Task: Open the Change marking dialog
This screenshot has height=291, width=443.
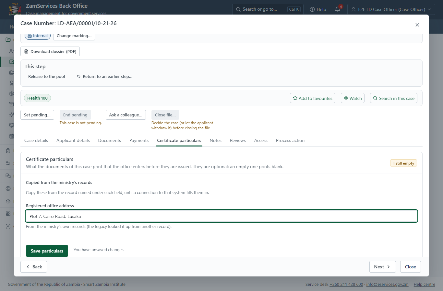Action: tap(74, 36)
